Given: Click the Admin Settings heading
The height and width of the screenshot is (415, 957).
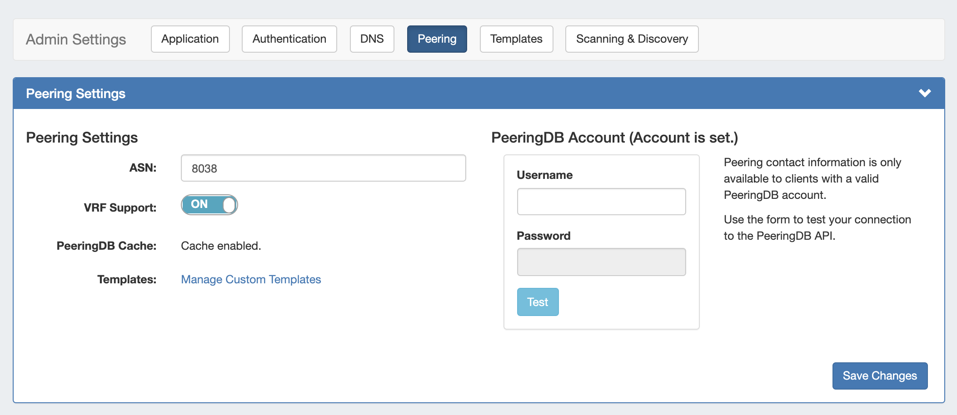Looking at the screenshot, I should click(76, 40).
